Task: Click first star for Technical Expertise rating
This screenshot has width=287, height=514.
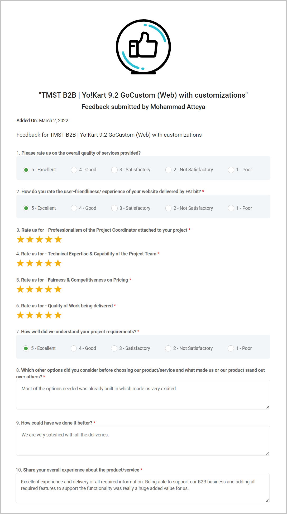Action: click(20, 263)
